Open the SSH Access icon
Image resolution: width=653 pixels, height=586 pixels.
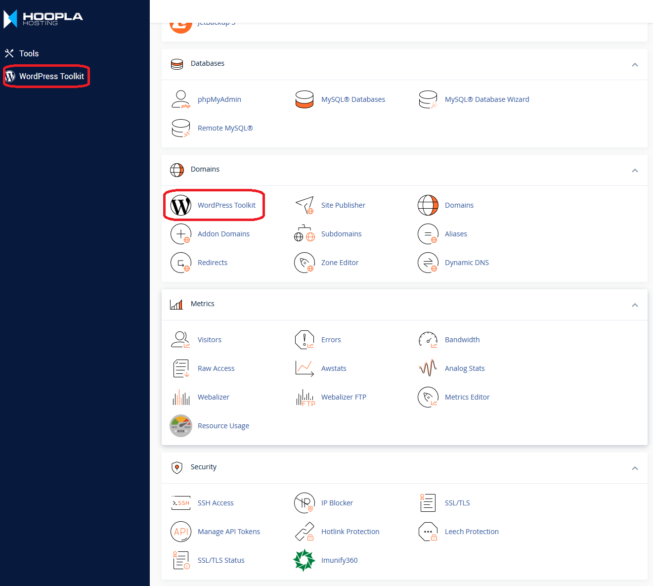click(181, 503)
